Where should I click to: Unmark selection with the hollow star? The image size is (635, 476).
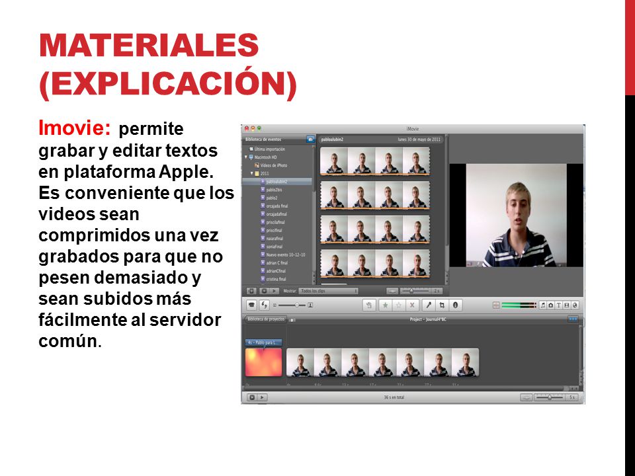point(398,305)
